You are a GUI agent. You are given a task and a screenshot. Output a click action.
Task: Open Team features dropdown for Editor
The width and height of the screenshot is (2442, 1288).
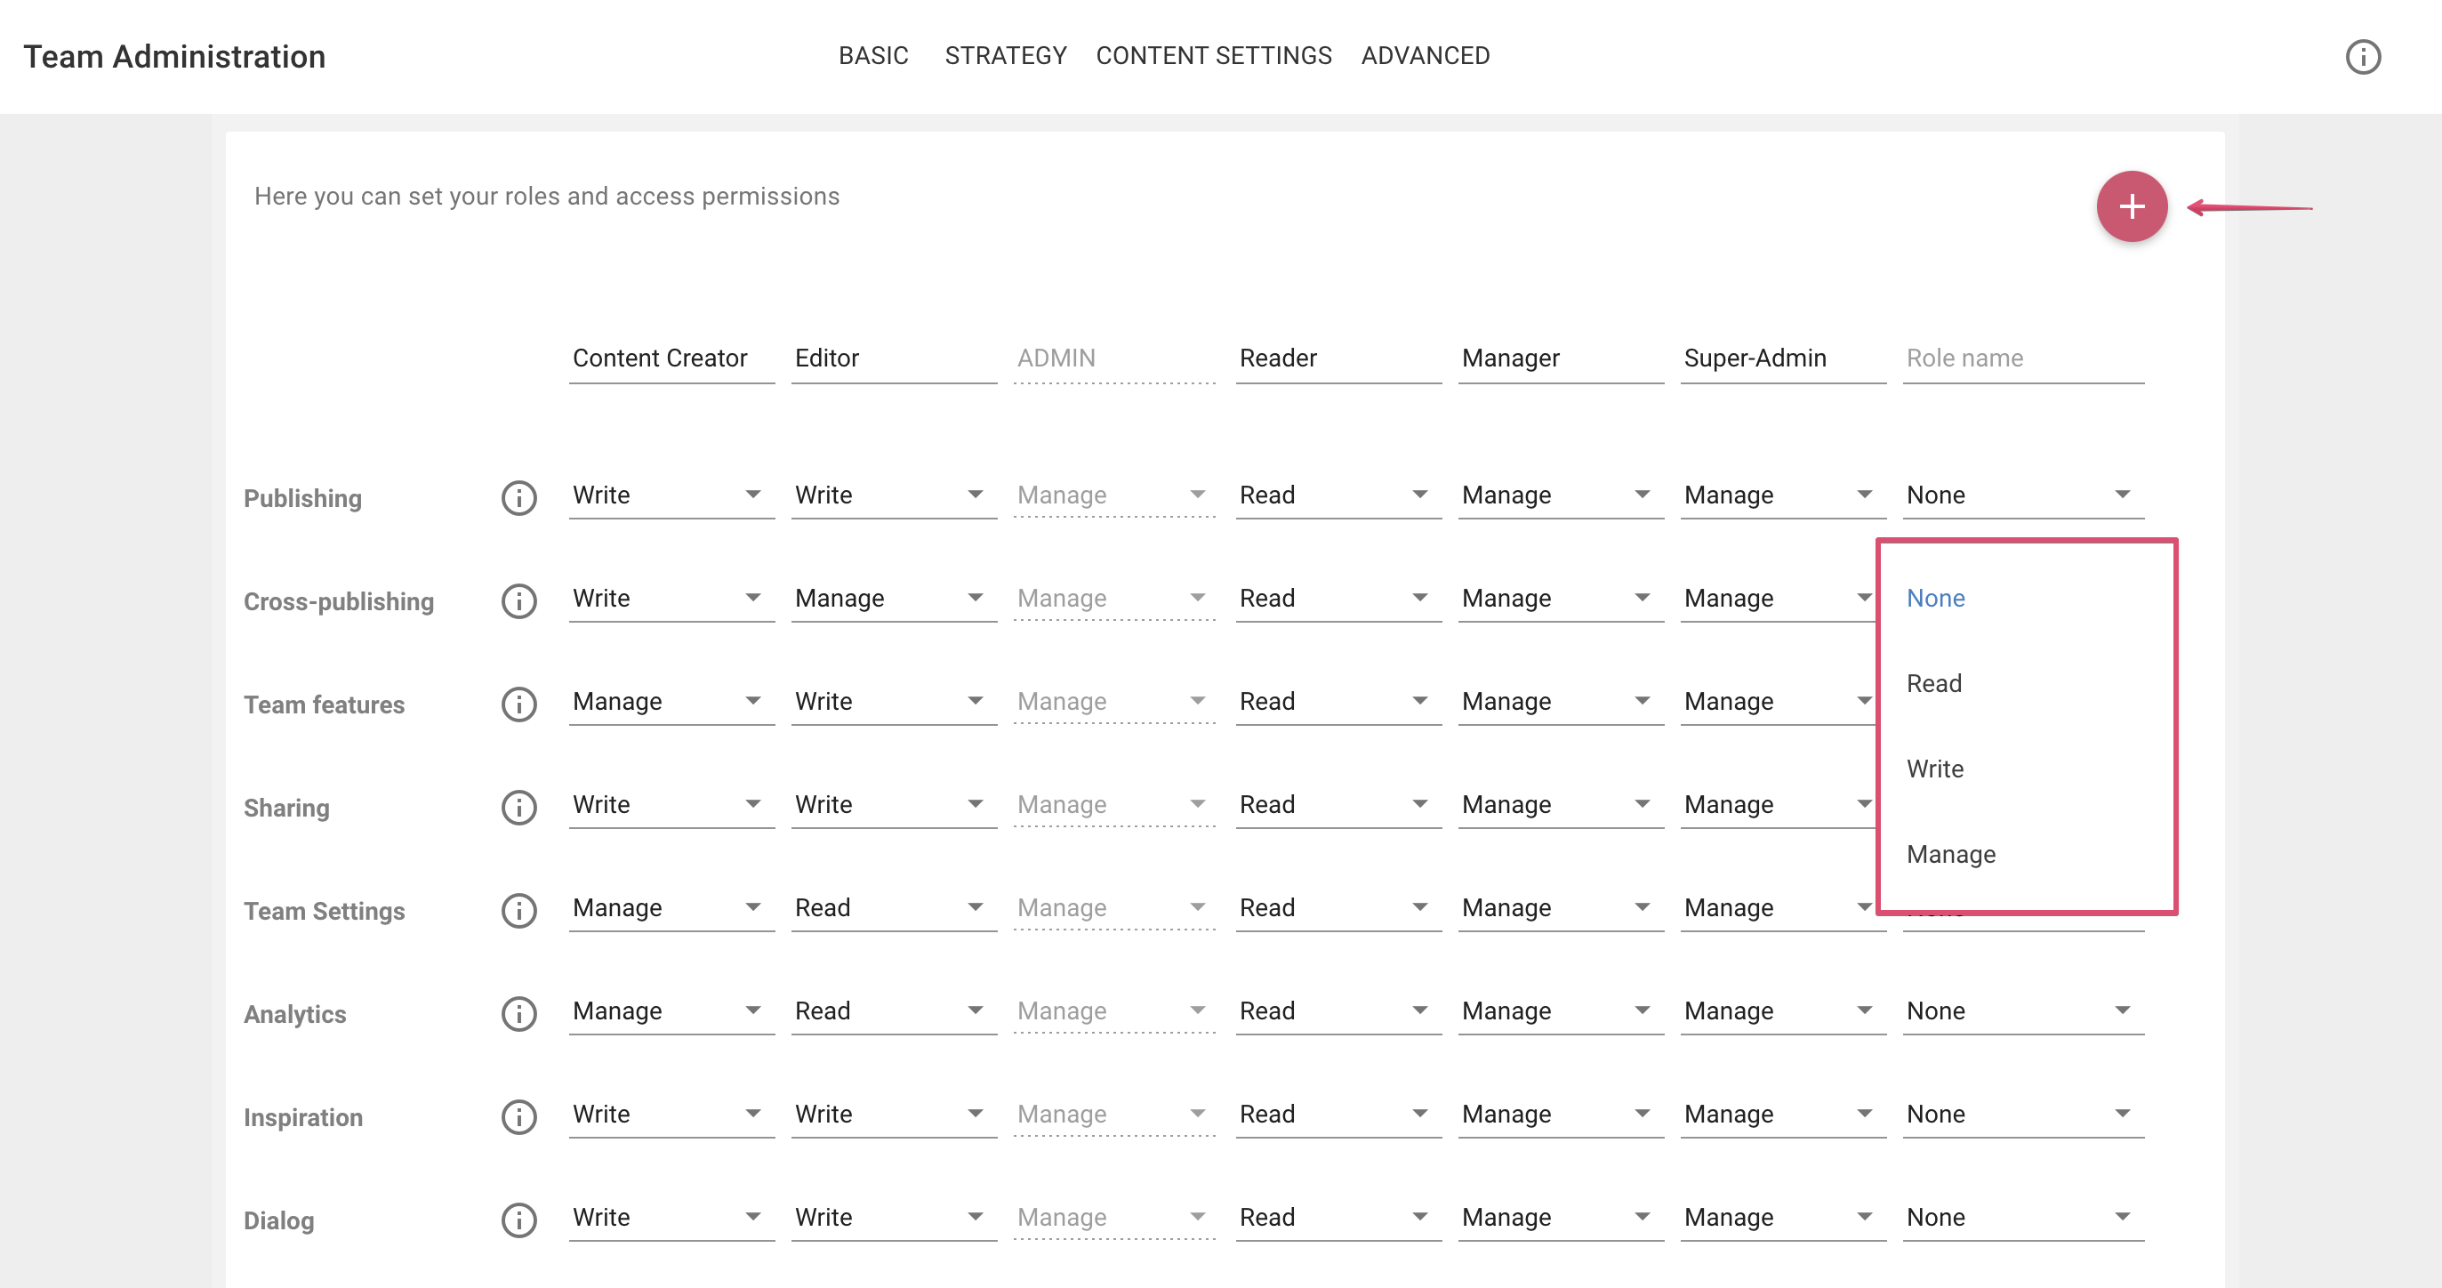[x=894, y=702]
